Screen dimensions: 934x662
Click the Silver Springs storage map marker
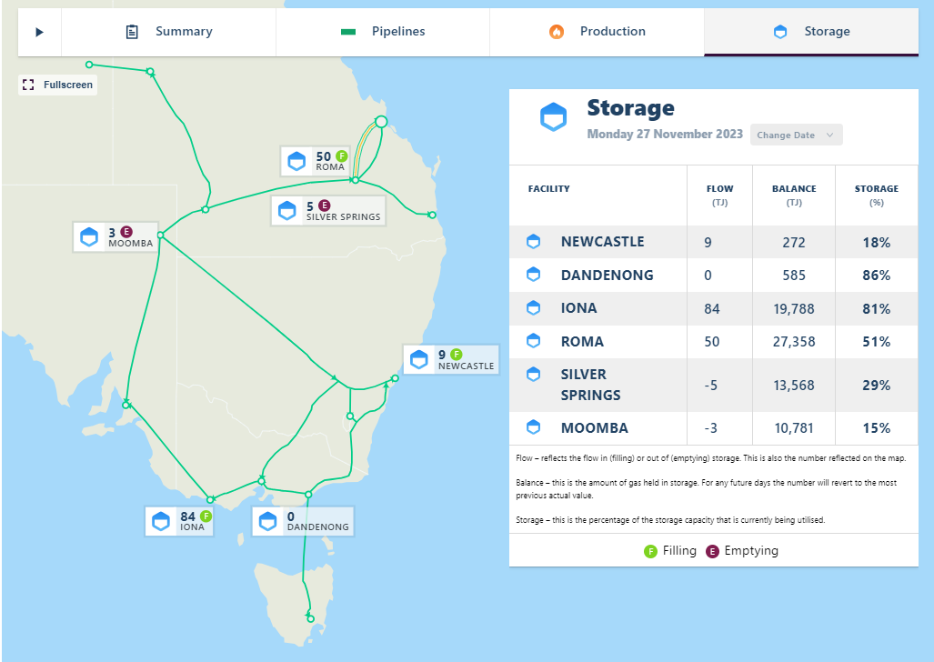pyautogui.click(x=287, y=211)
